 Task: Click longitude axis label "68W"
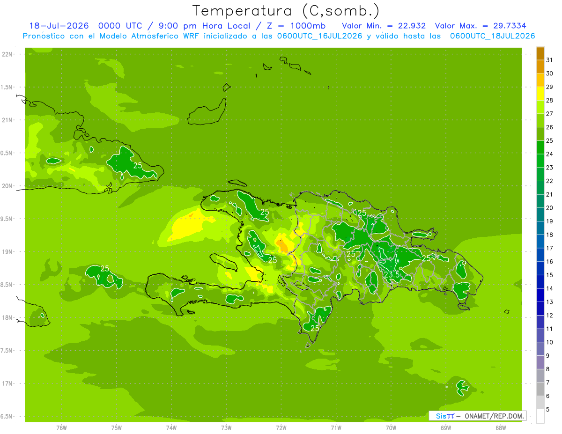[x=501, y=428]
